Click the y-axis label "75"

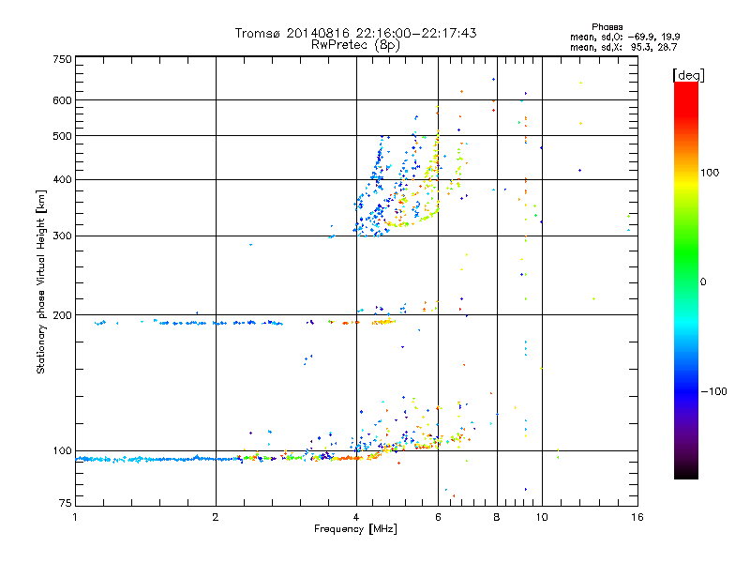(x=66, y=503)
